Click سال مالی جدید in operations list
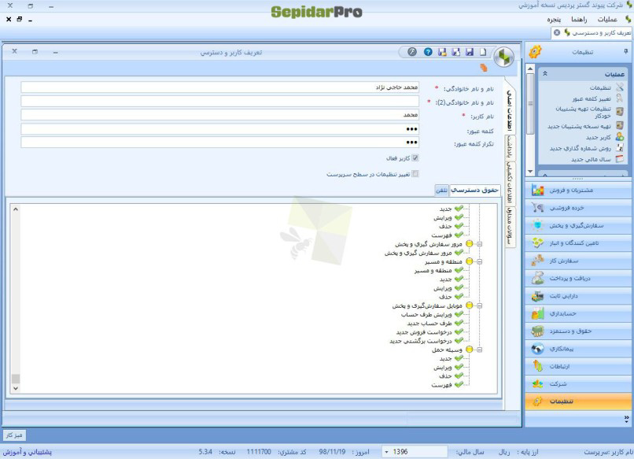Screen dimensions: 634x459 pos(591,159)
